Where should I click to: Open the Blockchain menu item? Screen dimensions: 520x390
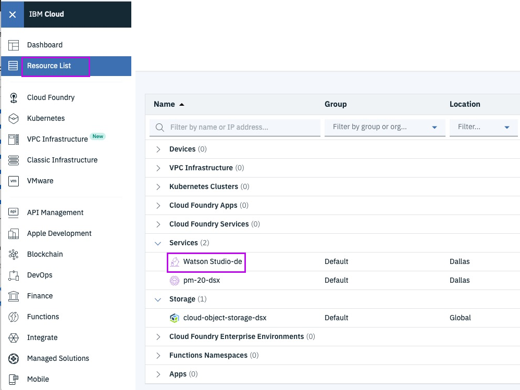pyautogui.click(x=45, y=254)
